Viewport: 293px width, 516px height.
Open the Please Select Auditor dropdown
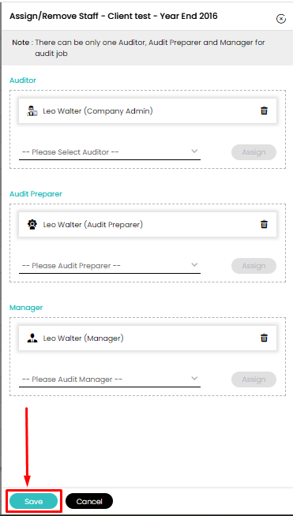tap(110, 152)
